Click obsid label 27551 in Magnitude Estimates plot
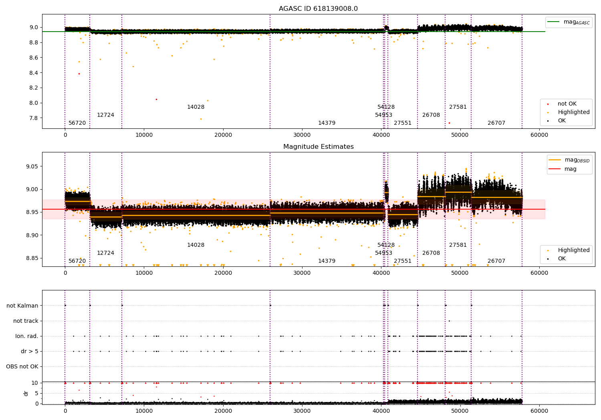Viewport: 601px width, 420px height. (403, 261)
